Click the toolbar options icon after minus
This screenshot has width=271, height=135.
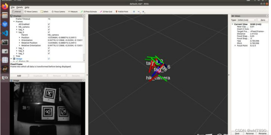click(143, 12)
